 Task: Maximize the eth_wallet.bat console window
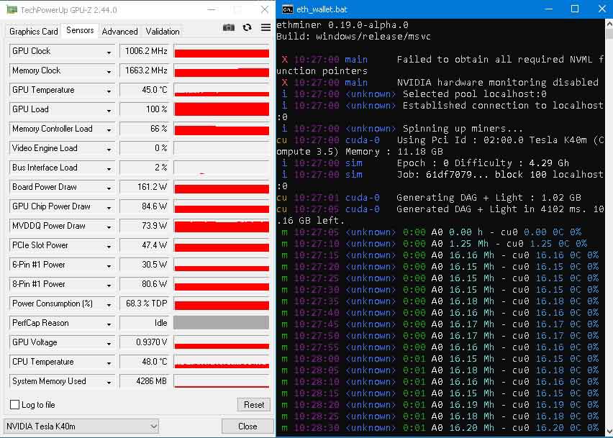tap(575, 9)
